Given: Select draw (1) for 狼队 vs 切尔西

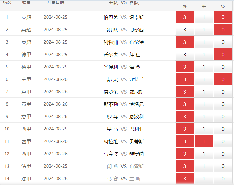Looking at the screenshot, I should (204, 30).
